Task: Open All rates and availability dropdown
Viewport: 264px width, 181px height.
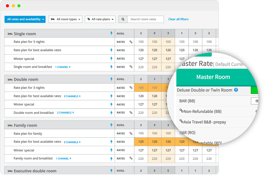Action: coord(25,19)
